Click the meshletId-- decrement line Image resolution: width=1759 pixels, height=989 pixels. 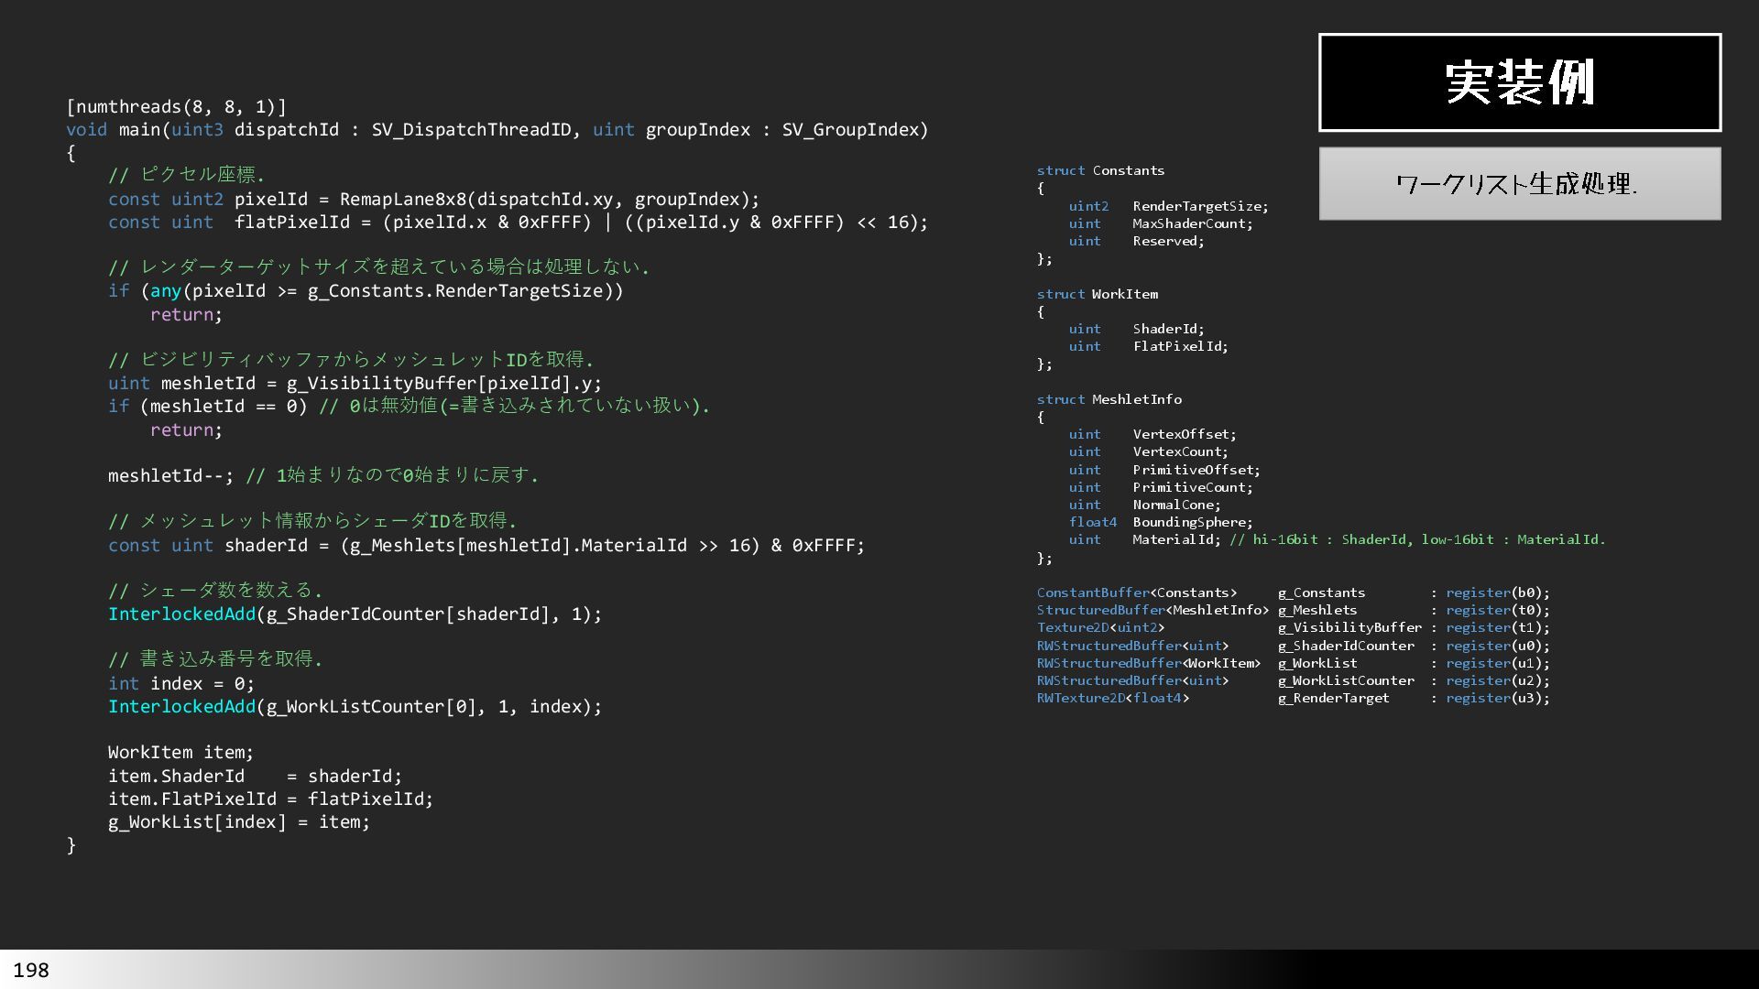(323, 476)
